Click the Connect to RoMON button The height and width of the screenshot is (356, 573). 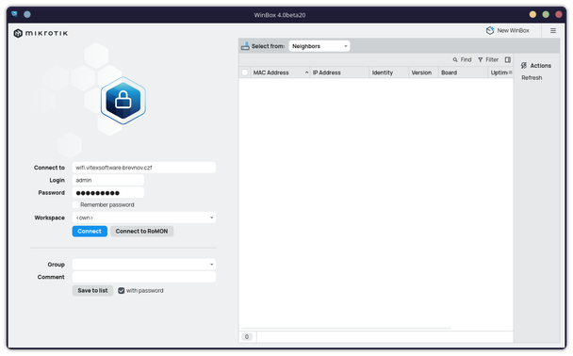point(141,231)
